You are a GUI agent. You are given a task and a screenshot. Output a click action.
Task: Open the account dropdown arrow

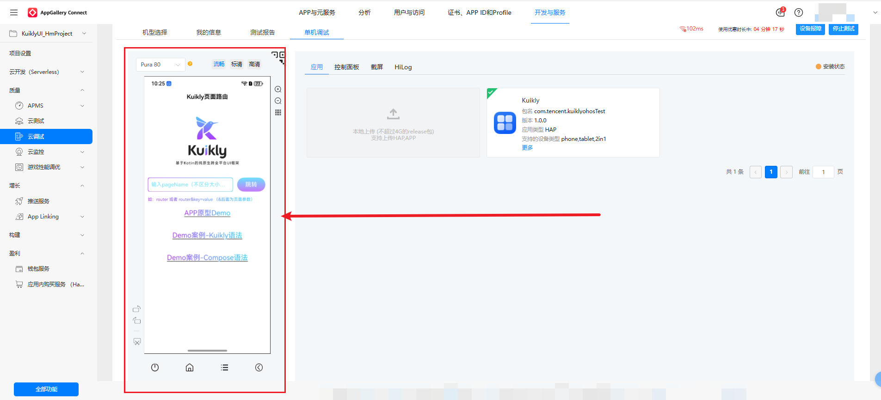875,12
